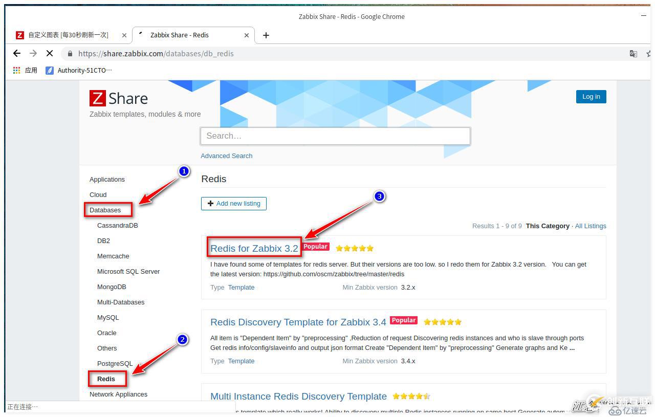Select Databases category
Screen dimensions: 655x417
coord(105,210)
